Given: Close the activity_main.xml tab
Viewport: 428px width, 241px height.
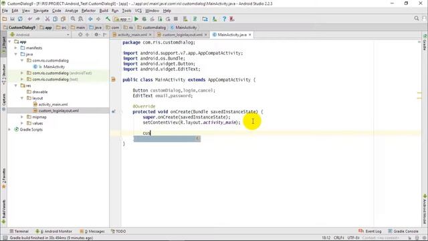Looking at the screenshot, I should point(150,35).
